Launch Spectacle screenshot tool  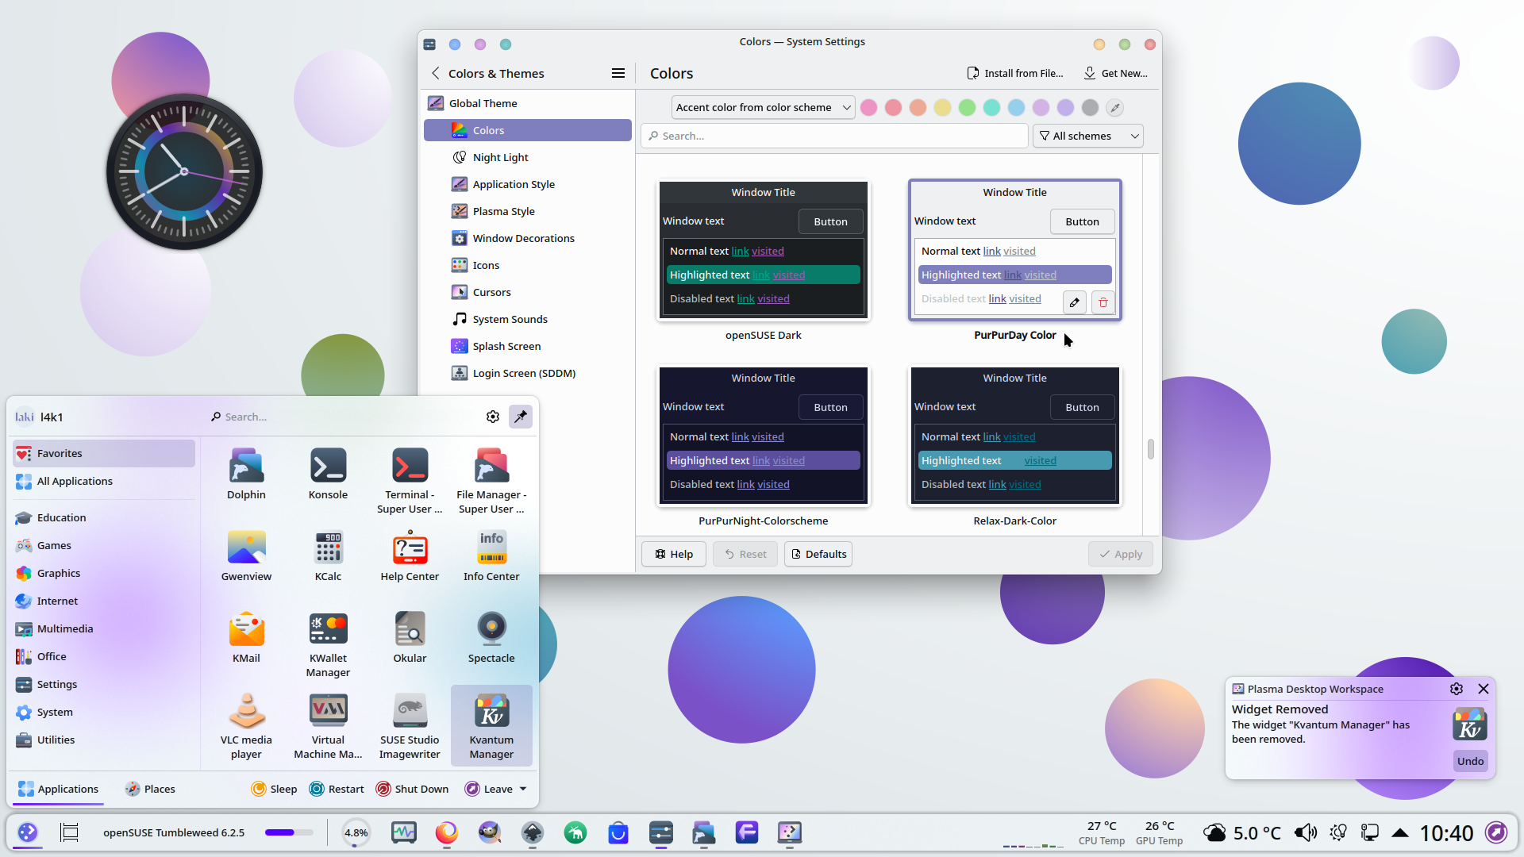(491, 638)
